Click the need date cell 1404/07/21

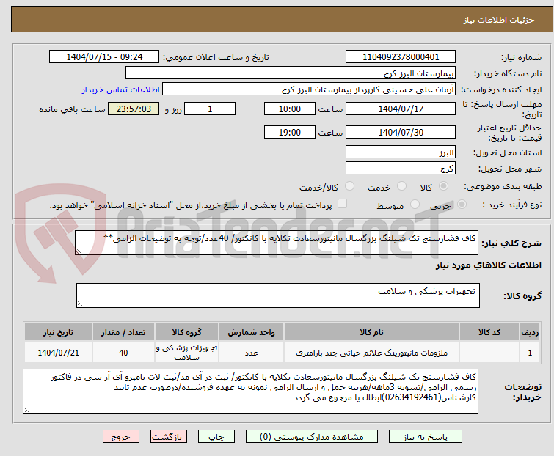coord(58,353)
